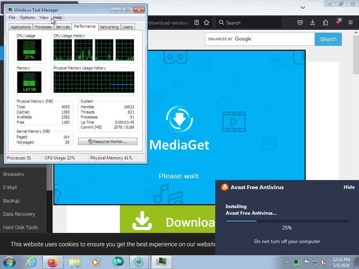Open the taskbar clock showing 12:32 PM

point(341,262)
